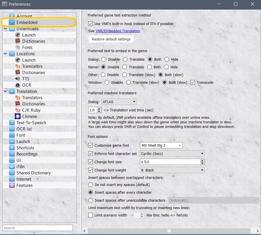261x235 pixels.
Task: Click the music note icon for Text-To-Speech
Action: pyautogui.click(x=12, y=122)
